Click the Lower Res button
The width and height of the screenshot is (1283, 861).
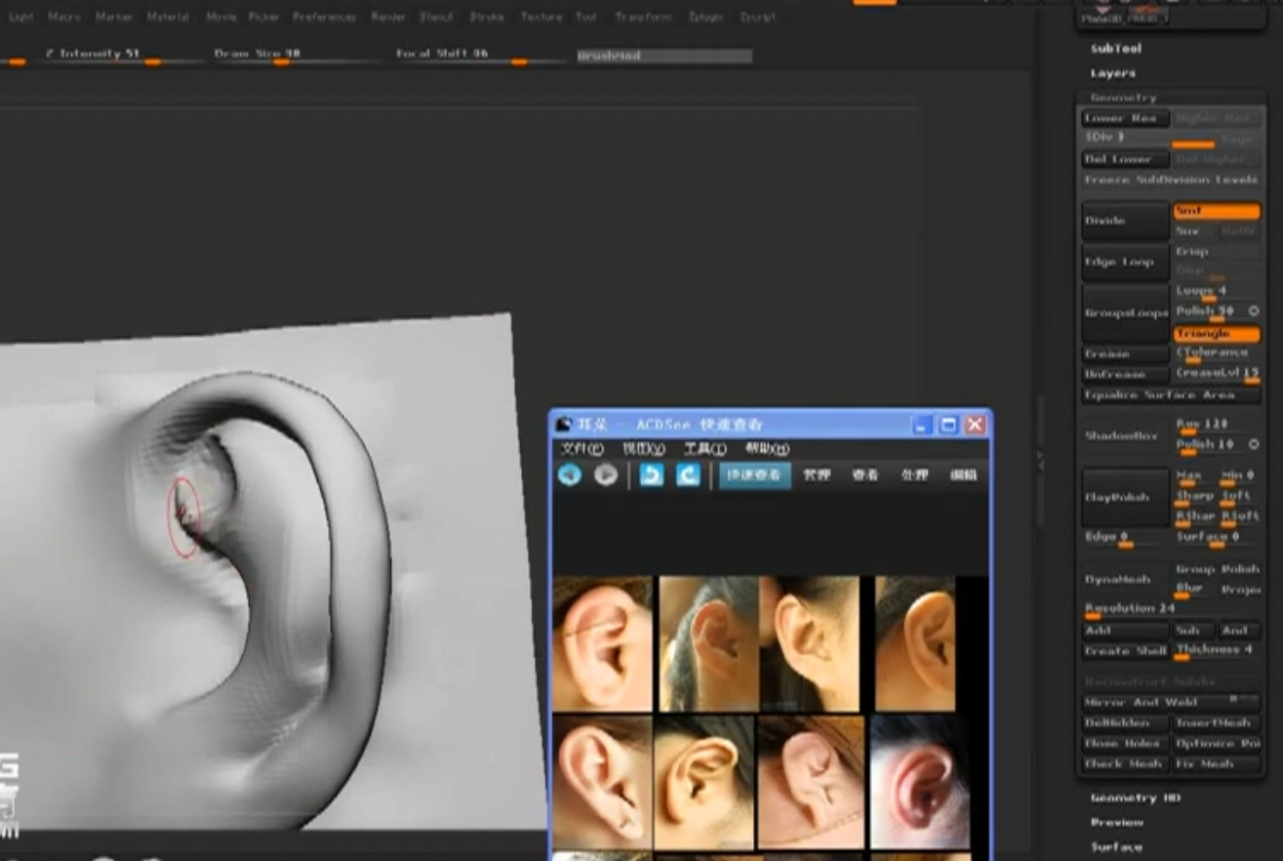click(x=1125, y=118)
